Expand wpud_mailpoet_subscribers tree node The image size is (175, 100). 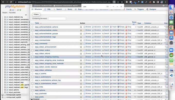(x=5, y=70)
